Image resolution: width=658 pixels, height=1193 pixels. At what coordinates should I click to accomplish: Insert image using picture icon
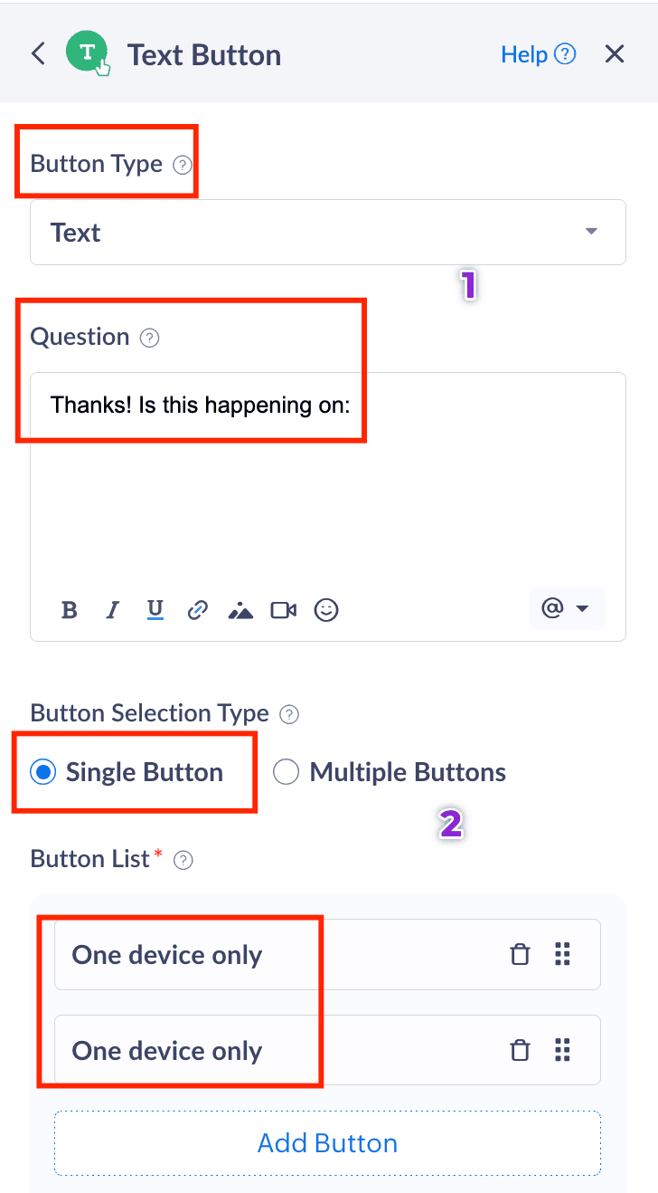(x=240, y=611)
